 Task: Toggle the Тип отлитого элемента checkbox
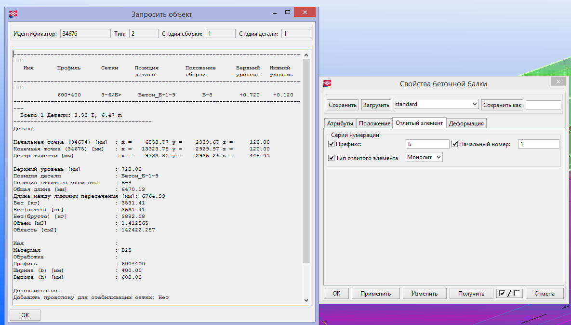(332, 158)
